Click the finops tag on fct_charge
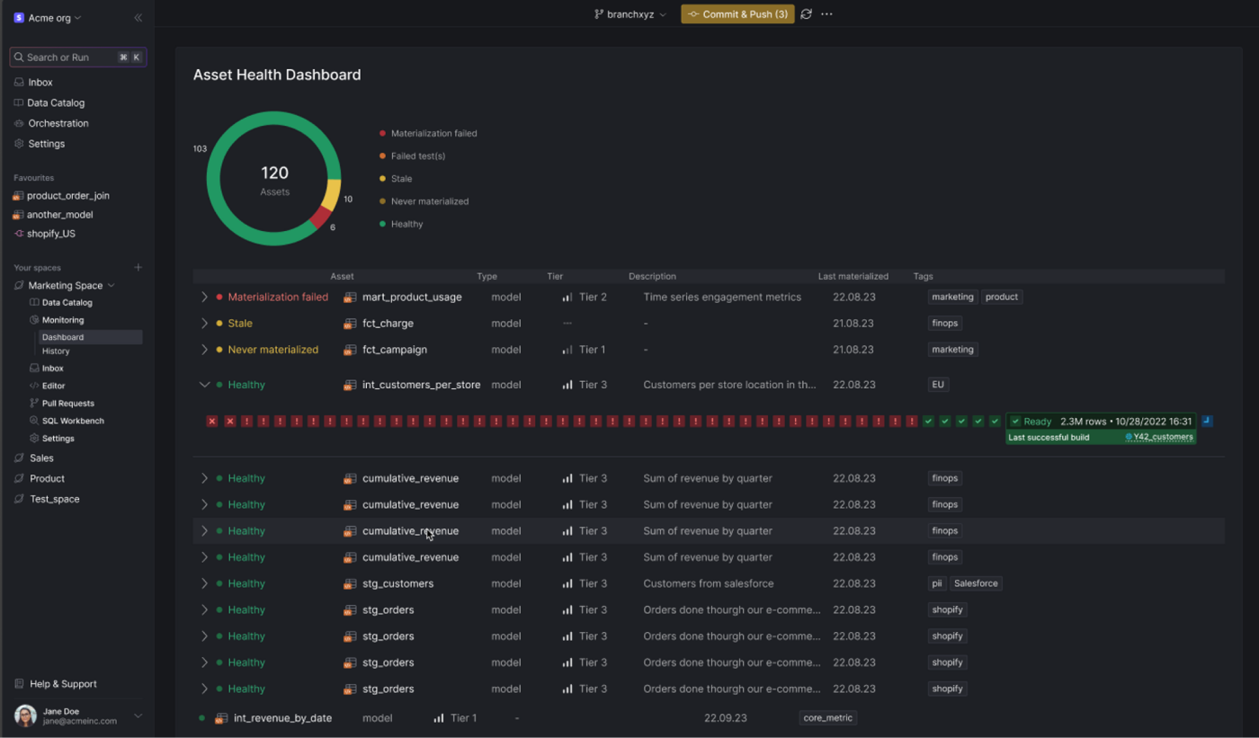1259x738 pixels. click(x=945, y=323)
